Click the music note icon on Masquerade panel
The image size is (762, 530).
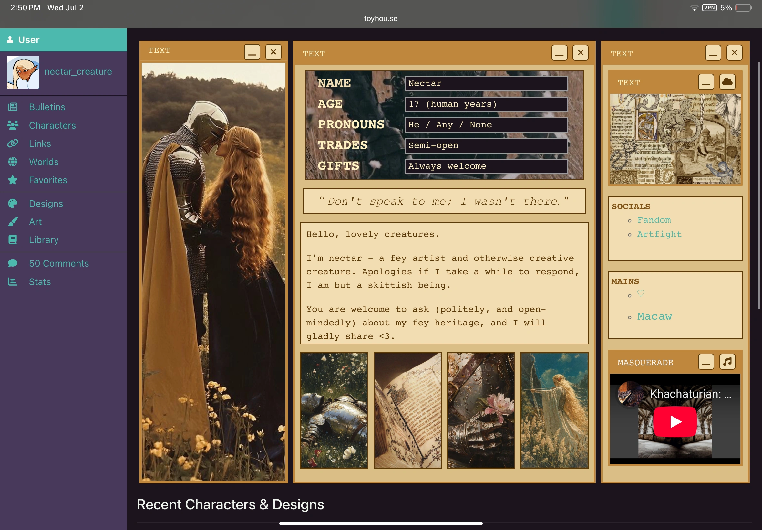[x=727, y=362]
